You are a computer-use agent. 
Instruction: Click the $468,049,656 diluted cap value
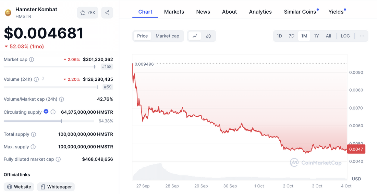click(x=97, y=159)
